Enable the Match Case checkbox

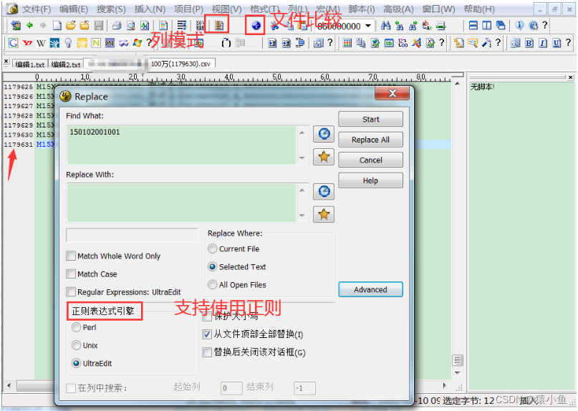(71, 274)
